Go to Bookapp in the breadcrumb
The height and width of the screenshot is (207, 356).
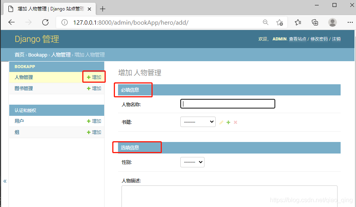click(x=38, y=55)
